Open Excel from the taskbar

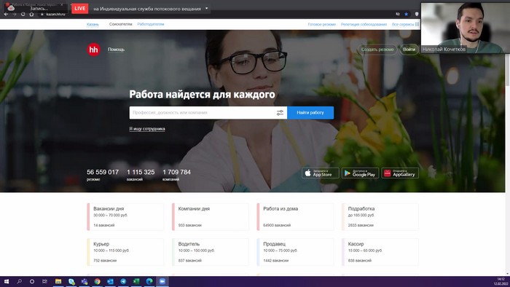pyautogui.click(x=136, y=281)
